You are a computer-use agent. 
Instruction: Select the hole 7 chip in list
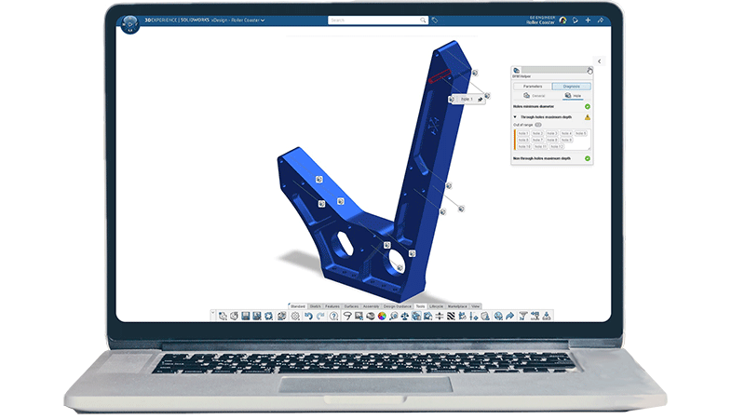[x=537, y=141]
